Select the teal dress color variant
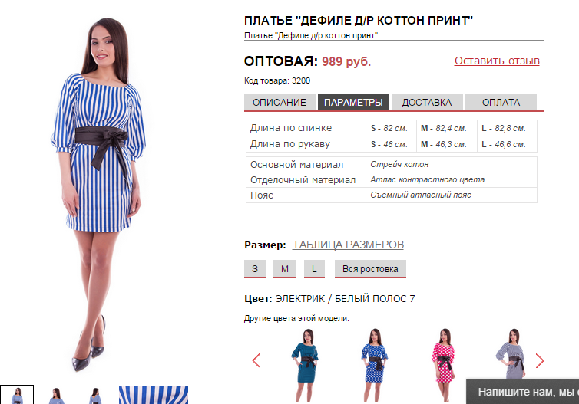 tap(306, 365)
